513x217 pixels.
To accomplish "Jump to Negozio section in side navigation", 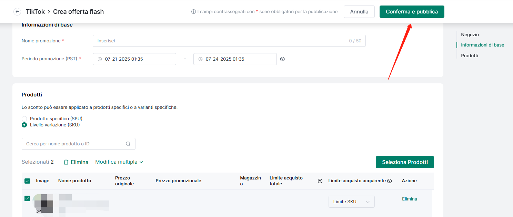I will [470, 35].
